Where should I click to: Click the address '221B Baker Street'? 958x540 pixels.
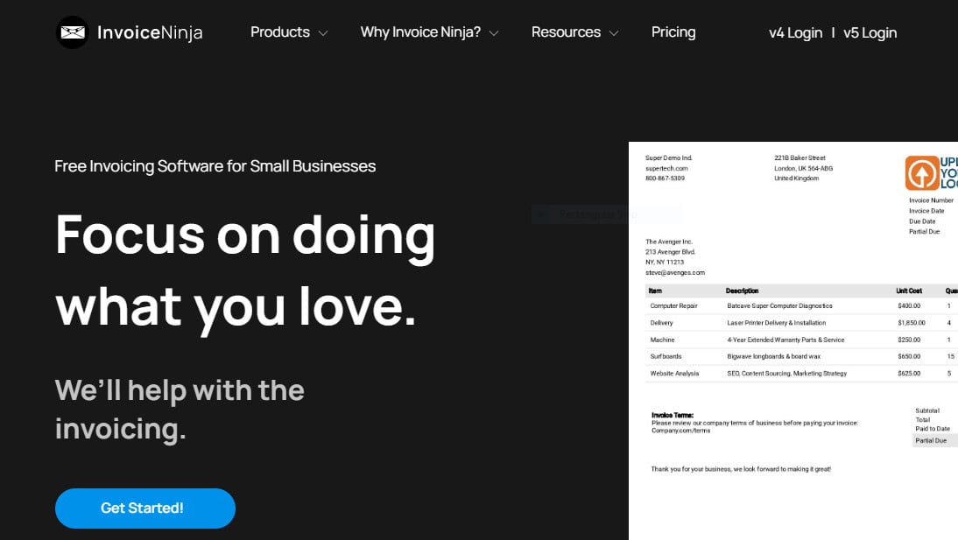pyautogui.click(x=800, y=158)
